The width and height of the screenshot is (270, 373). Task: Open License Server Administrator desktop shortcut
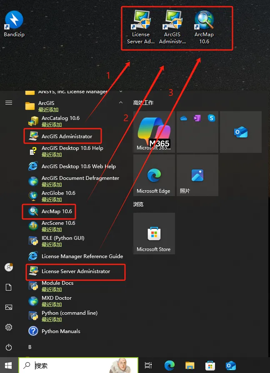141,27
